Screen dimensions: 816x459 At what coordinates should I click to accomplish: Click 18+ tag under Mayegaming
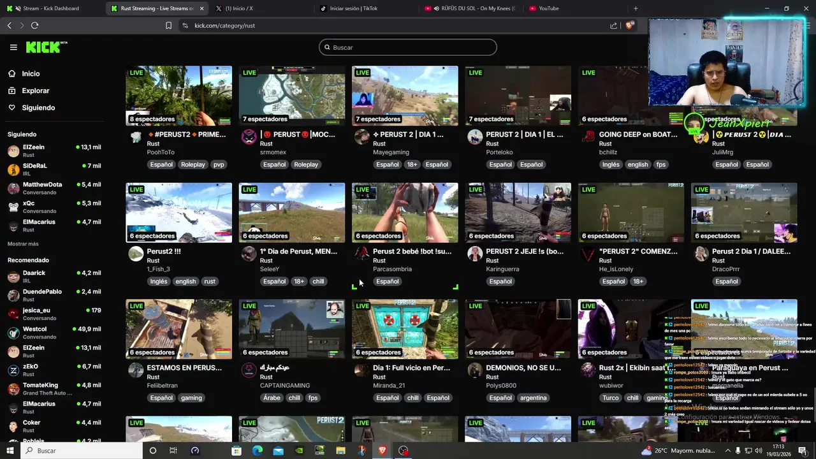412,164
